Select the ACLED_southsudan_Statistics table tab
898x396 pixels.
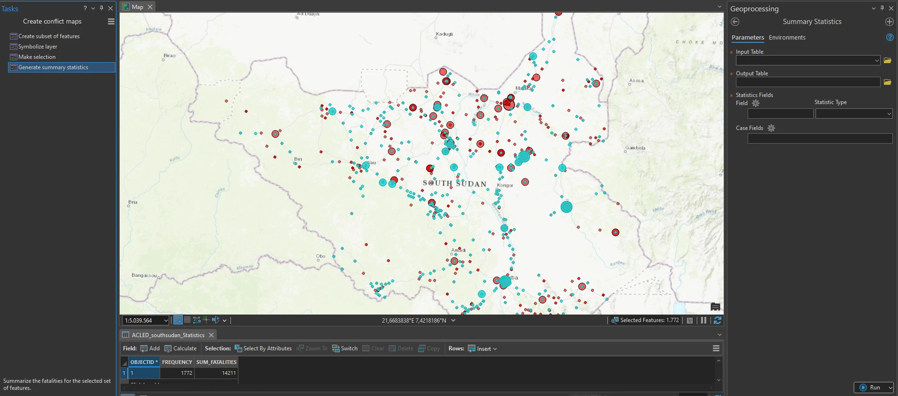pyautogui.click(x=168, y=335)
